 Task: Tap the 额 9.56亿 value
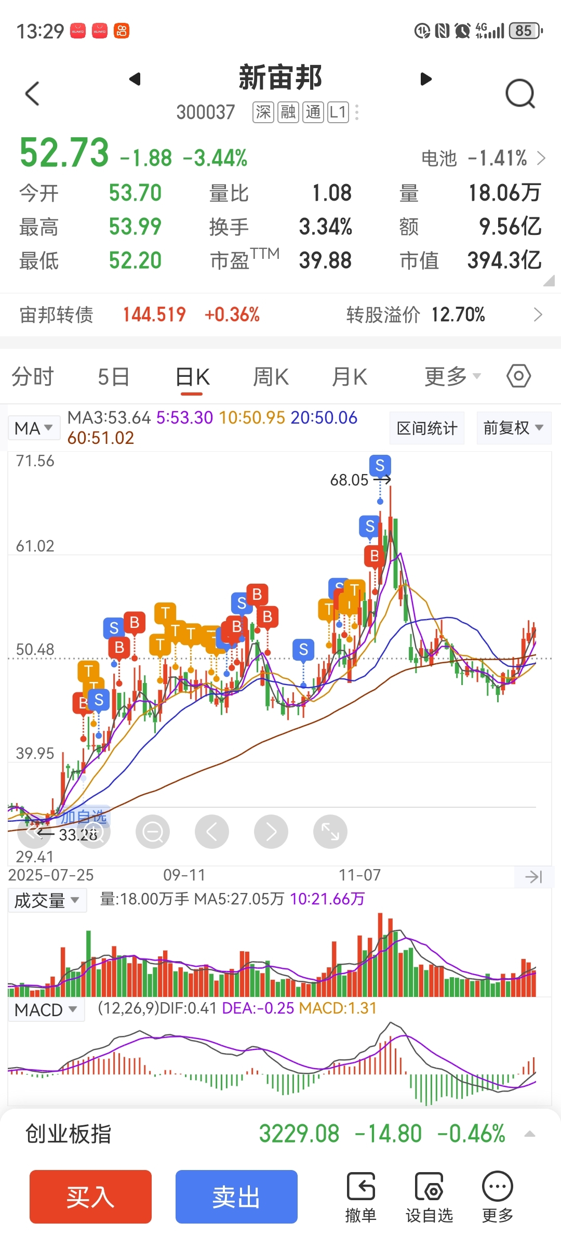point(510,227)
